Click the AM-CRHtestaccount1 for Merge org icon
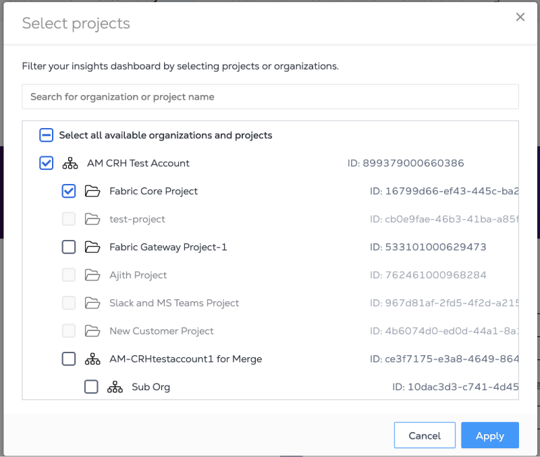Screen dimensions: 540x457 (92, 359)
